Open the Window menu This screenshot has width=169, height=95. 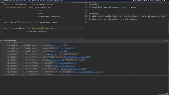tap(51, 1)
